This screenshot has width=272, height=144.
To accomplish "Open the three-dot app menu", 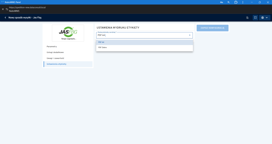I will (x=243, y=2).
